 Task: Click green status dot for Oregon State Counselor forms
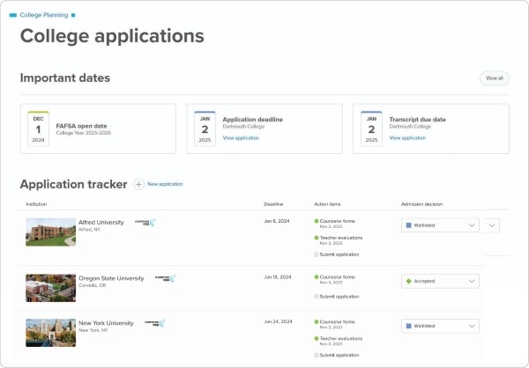coord(317,277)
